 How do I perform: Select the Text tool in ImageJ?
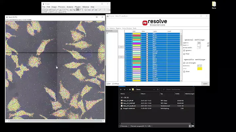71,10
